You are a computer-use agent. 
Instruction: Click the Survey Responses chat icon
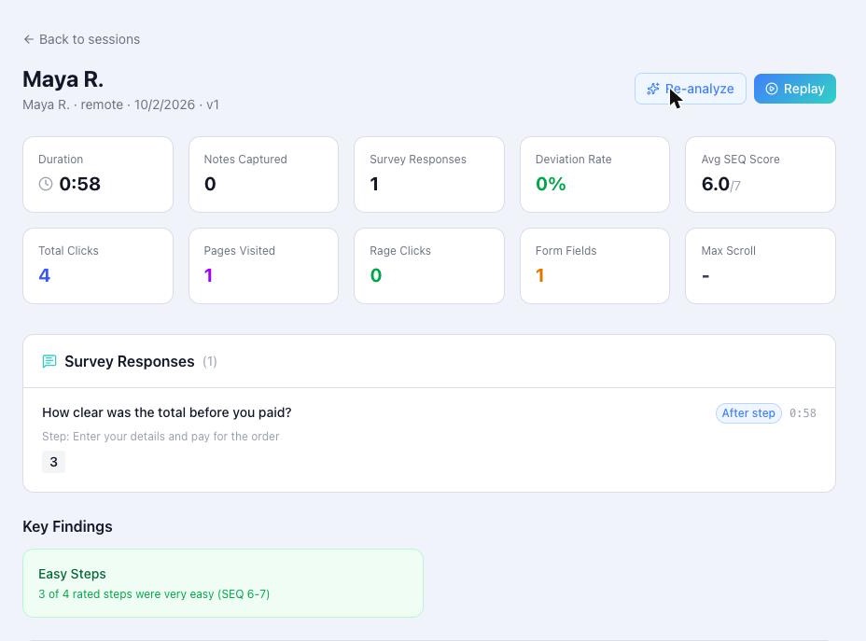click(x=49, y=362)
